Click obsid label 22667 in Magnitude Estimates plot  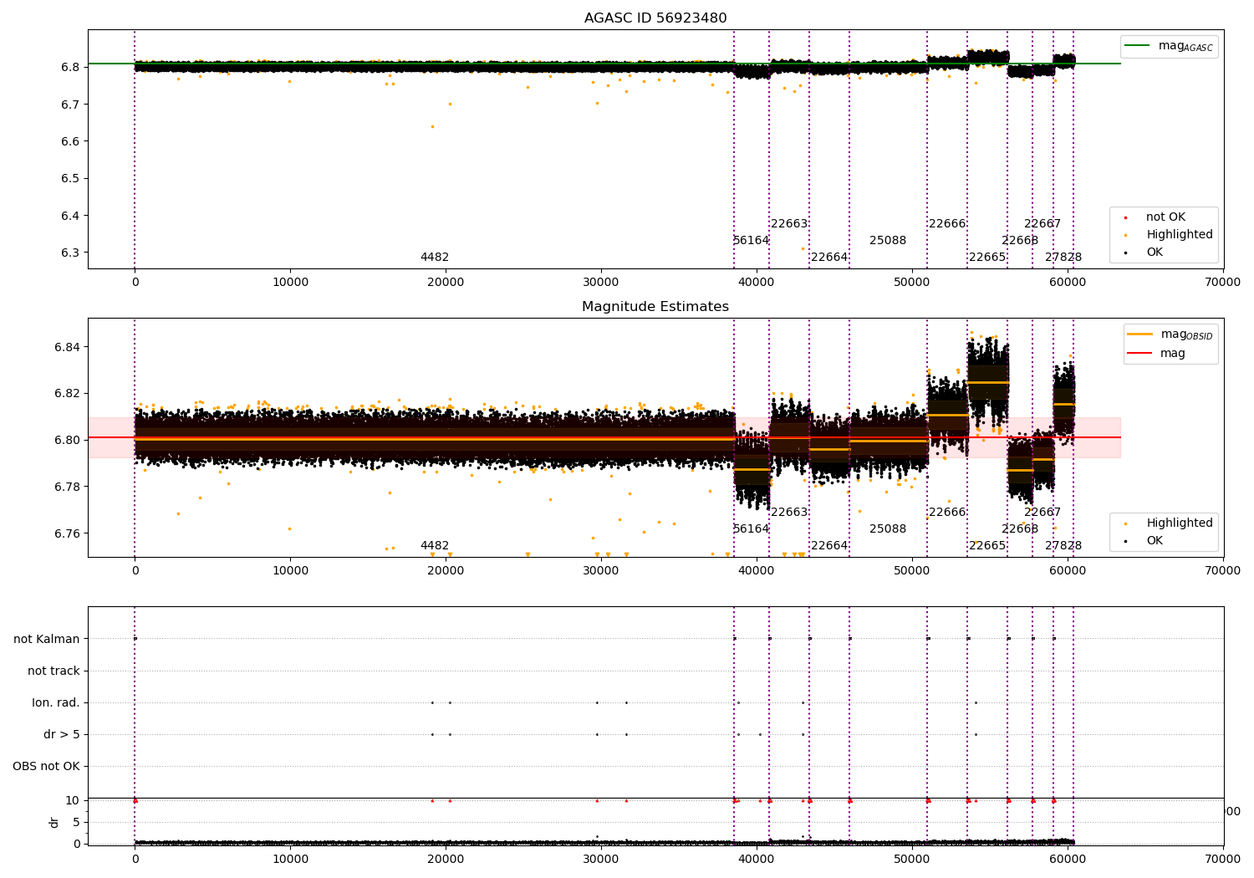point(1042,513)
